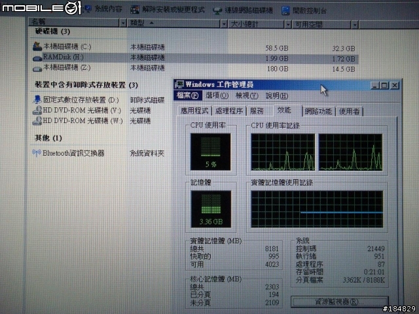Image resolution: width=419 pixels, height=314 pixels.
Task: Click the 連線網路磁碟機 toolbar icon
Action: click(x=217, y=10)
